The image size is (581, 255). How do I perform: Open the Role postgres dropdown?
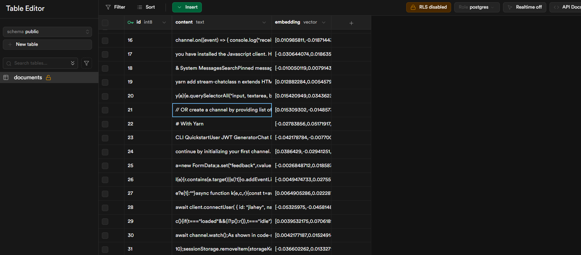point(477,7)
